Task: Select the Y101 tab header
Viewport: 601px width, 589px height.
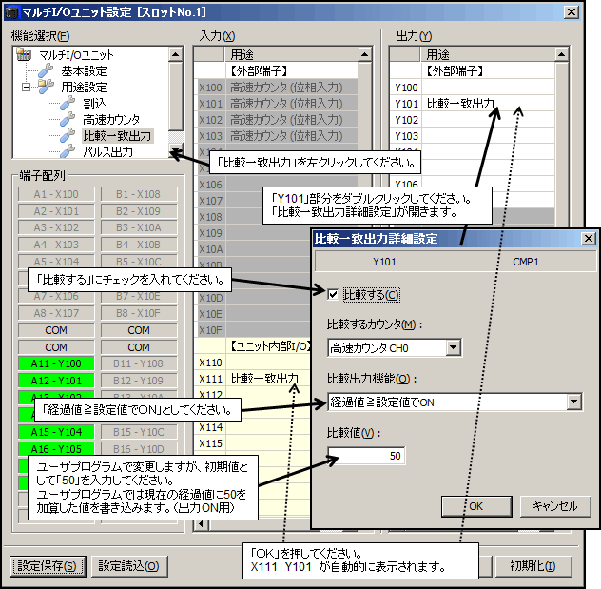Action: pos(384,262)
